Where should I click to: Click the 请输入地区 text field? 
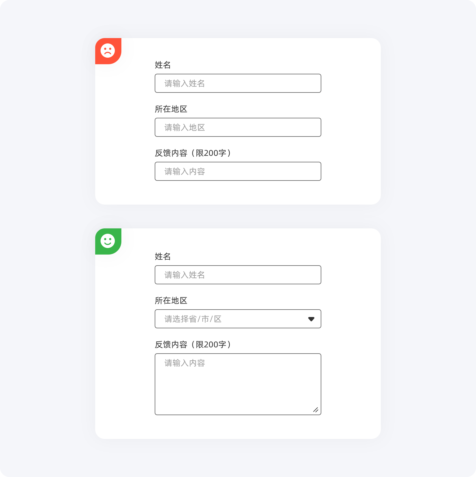pyautogui.click(x=238, y=127)
